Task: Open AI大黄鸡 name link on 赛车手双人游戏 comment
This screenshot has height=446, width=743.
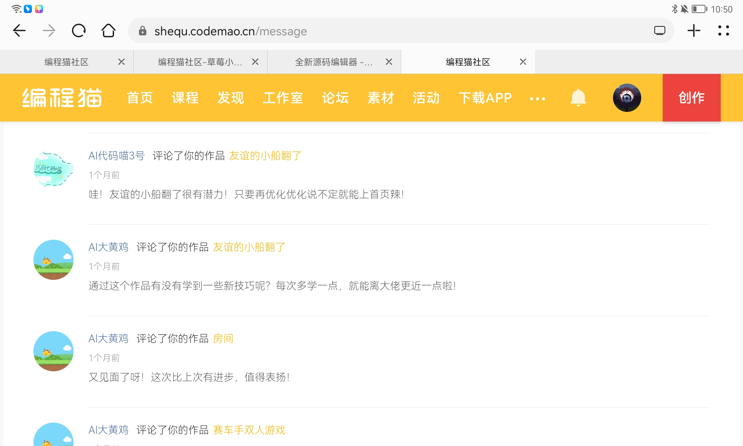Action: 108,430
